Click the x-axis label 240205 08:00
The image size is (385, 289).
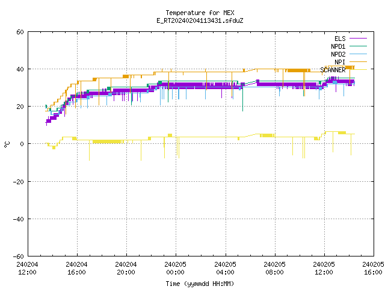274,269
